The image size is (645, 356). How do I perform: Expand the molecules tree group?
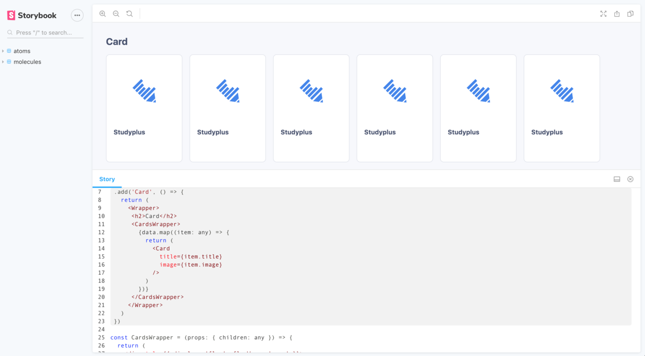tap(3, 62)
